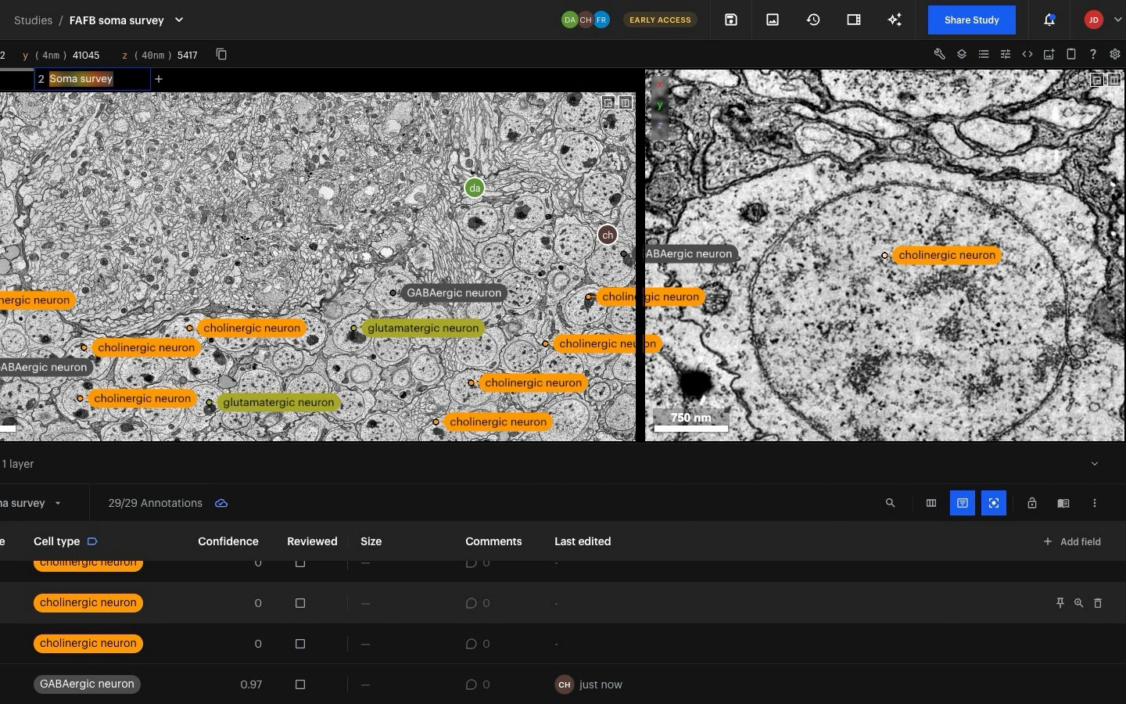This screenshot has width=1126, height=704.
Task: Delete the hovered annotation row with trash icon
Action: [1098, 603]
